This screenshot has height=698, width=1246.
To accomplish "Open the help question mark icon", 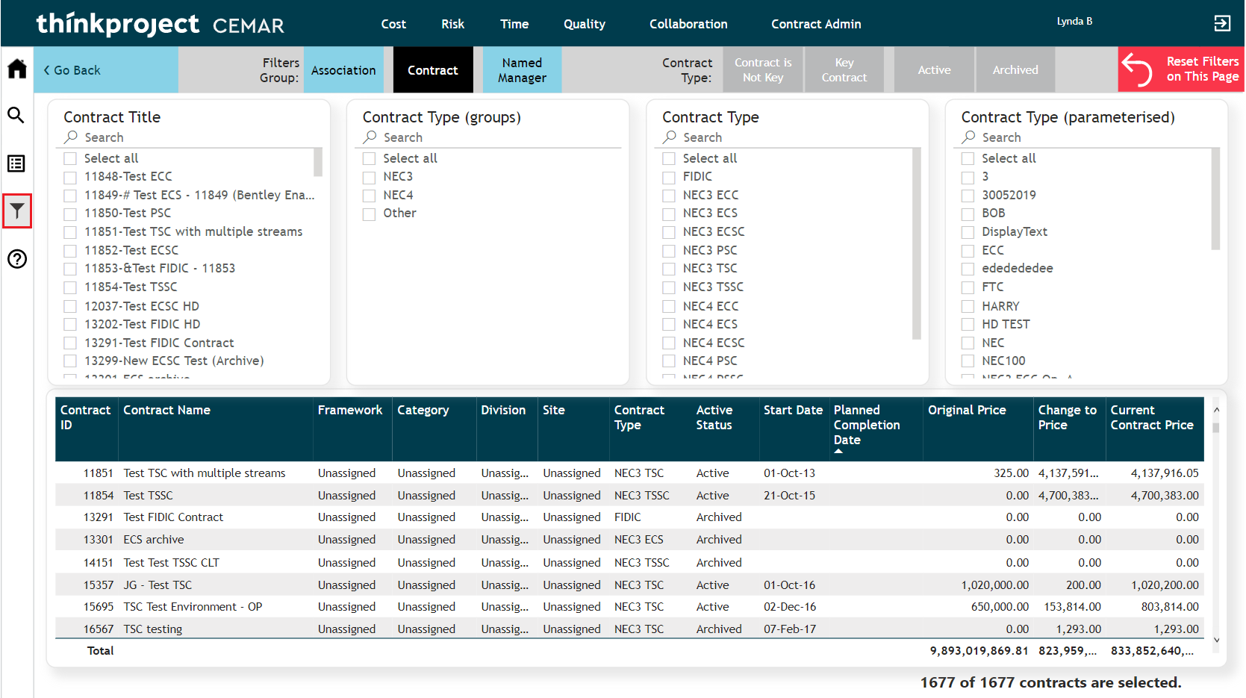I will tap(16, 259).
